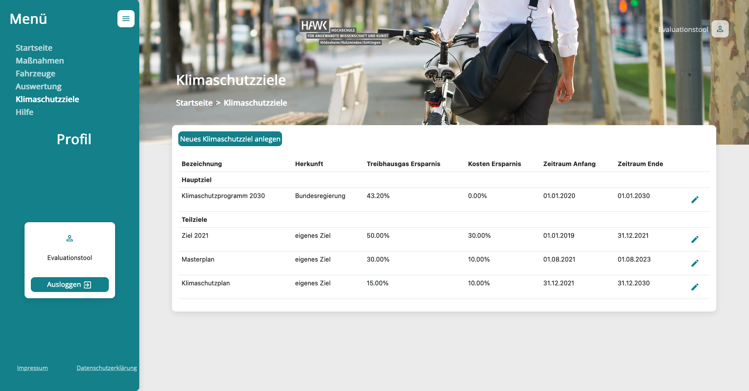
Task: Click the Menü heading
Action: (28, 19)
